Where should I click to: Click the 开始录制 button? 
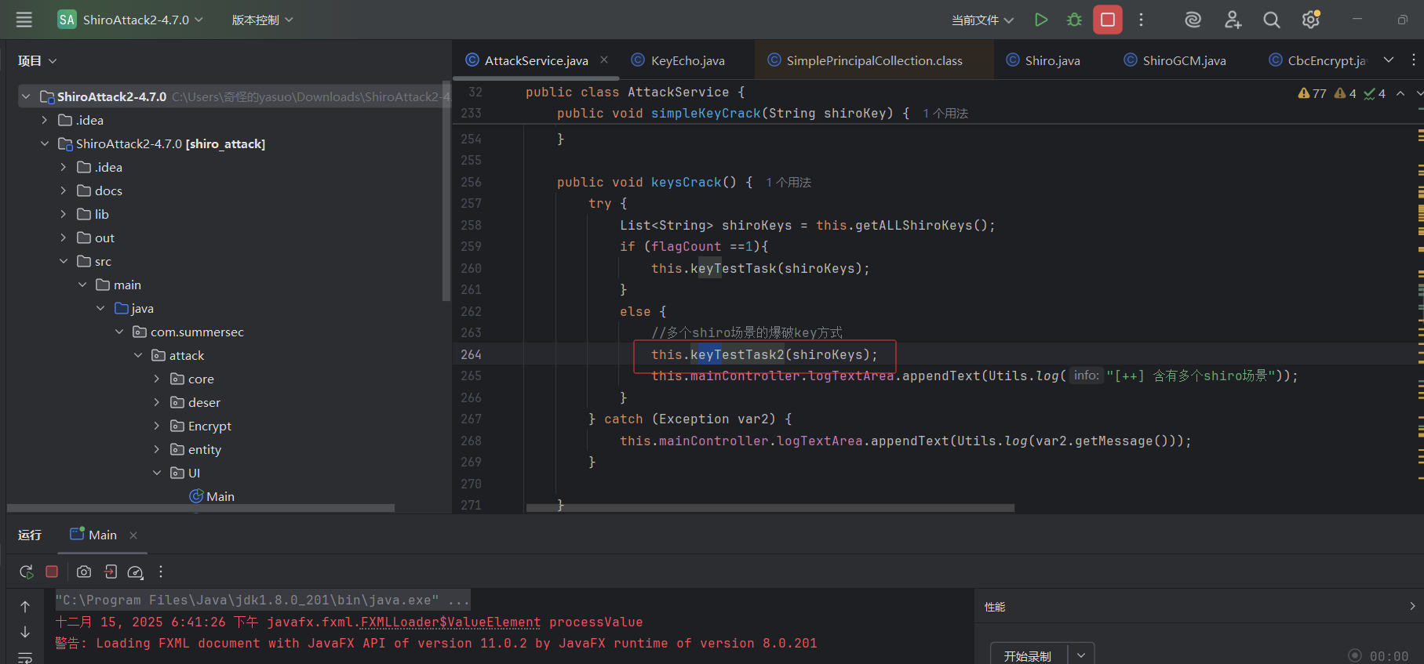click(1027, 655)
